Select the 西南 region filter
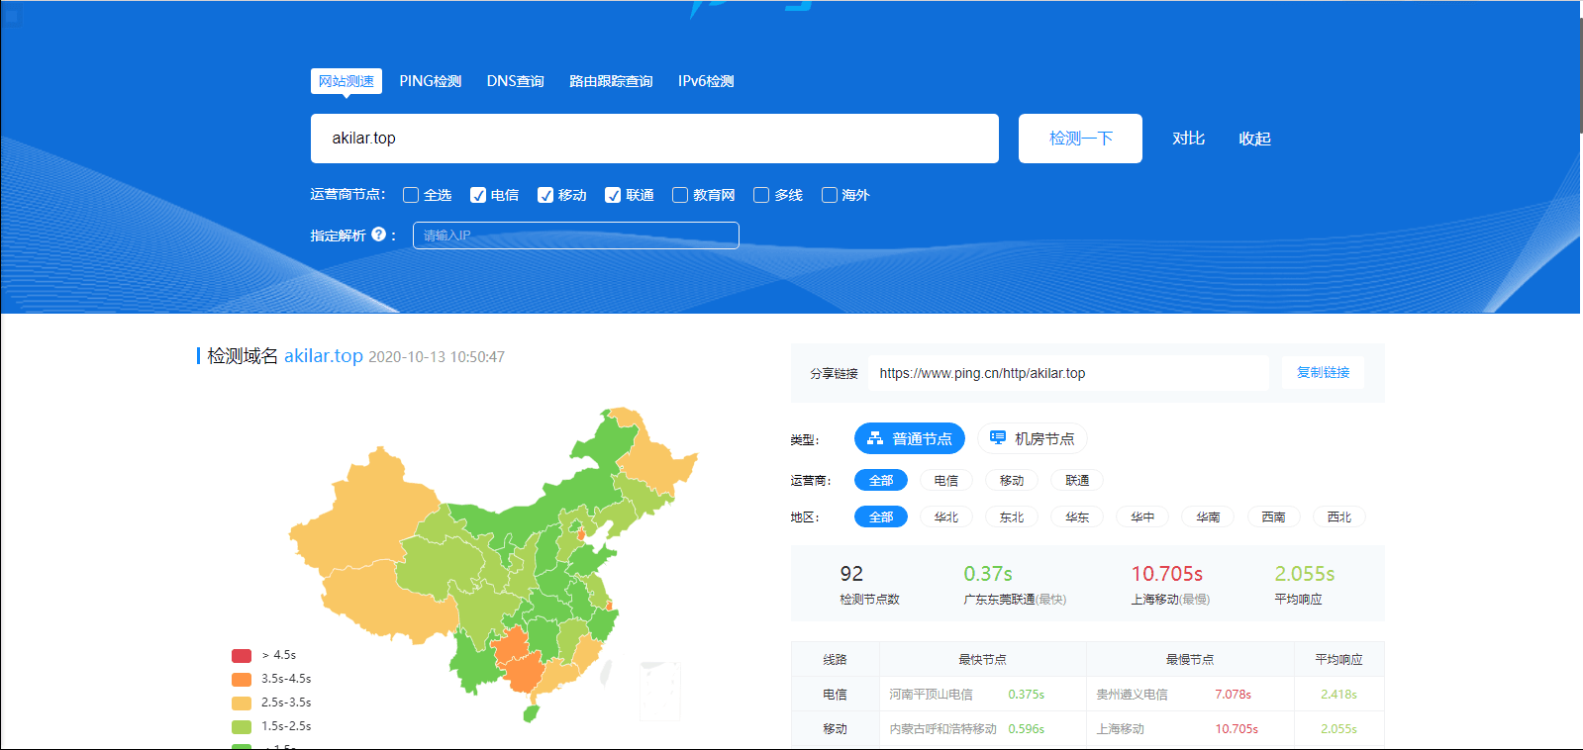 click(x=1273, y=516)
